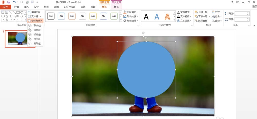Viewport: 257px width, 119px height.
Task: Open the 文本效果 text effects dropdown
Action: (184, 21)
